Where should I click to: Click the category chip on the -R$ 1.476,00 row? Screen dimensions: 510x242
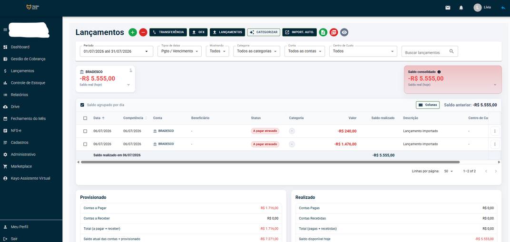click(292, 144)
